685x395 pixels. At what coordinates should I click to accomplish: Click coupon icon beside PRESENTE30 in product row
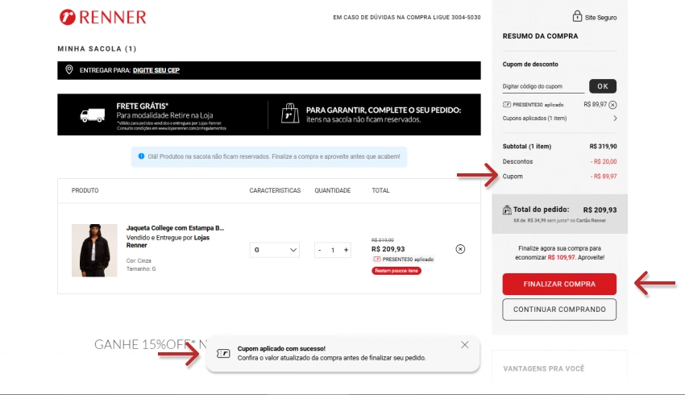click(x=376, y=259)
